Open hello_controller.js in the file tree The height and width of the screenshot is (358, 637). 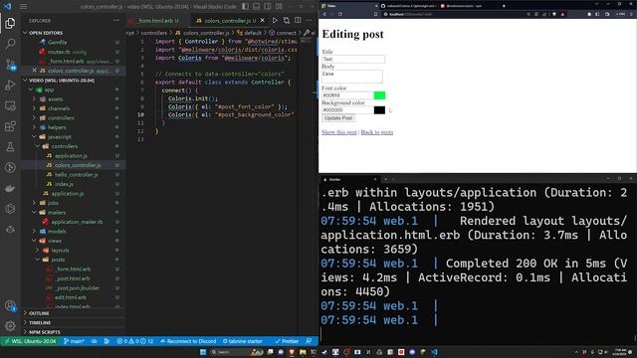(x=77, y=175)
